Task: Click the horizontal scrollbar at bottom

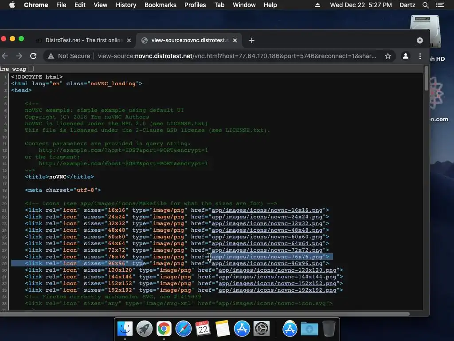Action: (204, 314)
